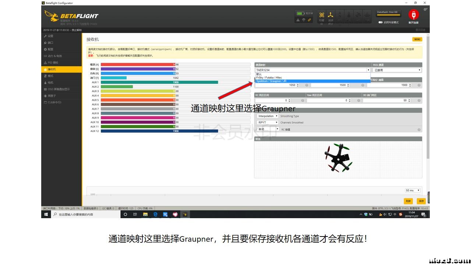The height and width of the screenshot is (264, 471).
Task: Open the 端口 (Ports) sidebar tab
Action: pos(61,43)
